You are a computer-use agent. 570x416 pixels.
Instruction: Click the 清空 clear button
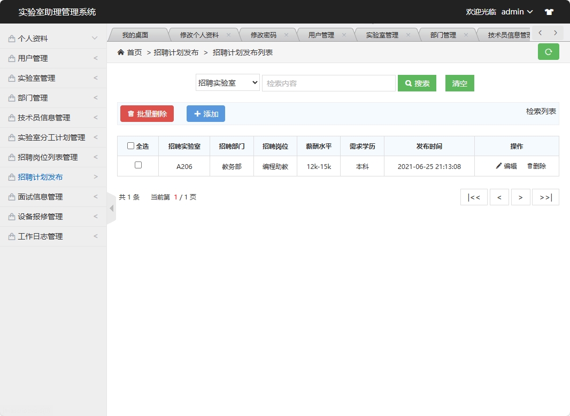pyautogui.click(x=459, y=83)
